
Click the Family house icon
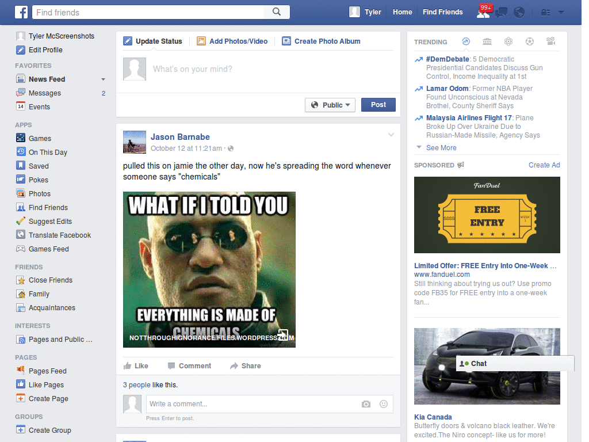tap(21, 294)
